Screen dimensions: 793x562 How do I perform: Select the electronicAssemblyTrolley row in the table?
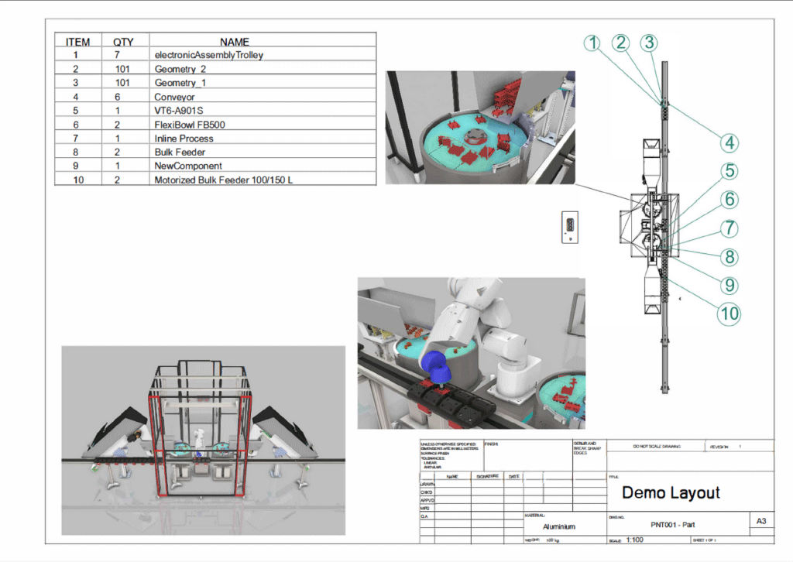point(215,55)
